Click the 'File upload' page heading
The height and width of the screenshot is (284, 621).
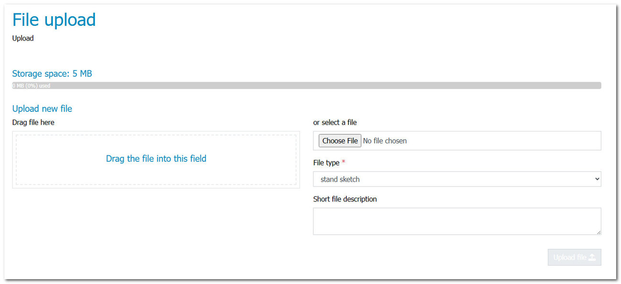click(54, 20)
